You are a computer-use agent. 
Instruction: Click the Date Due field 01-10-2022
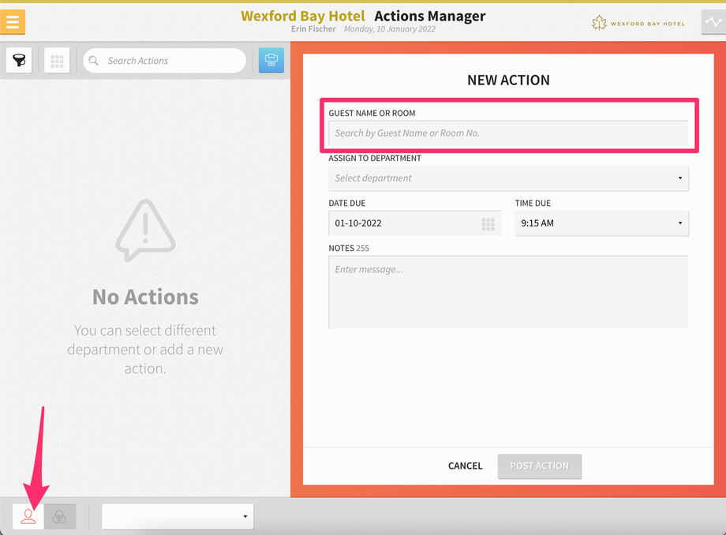(x=415, y=223)
